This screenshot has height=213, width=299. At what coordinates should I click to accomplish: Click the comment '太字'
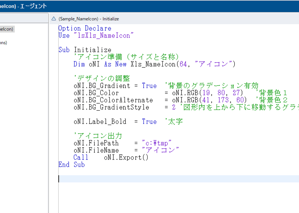pos(173,122)
